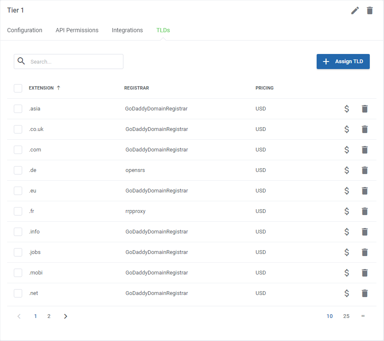
Task: Focus the Search input field
Action: (x=69, y=62)
